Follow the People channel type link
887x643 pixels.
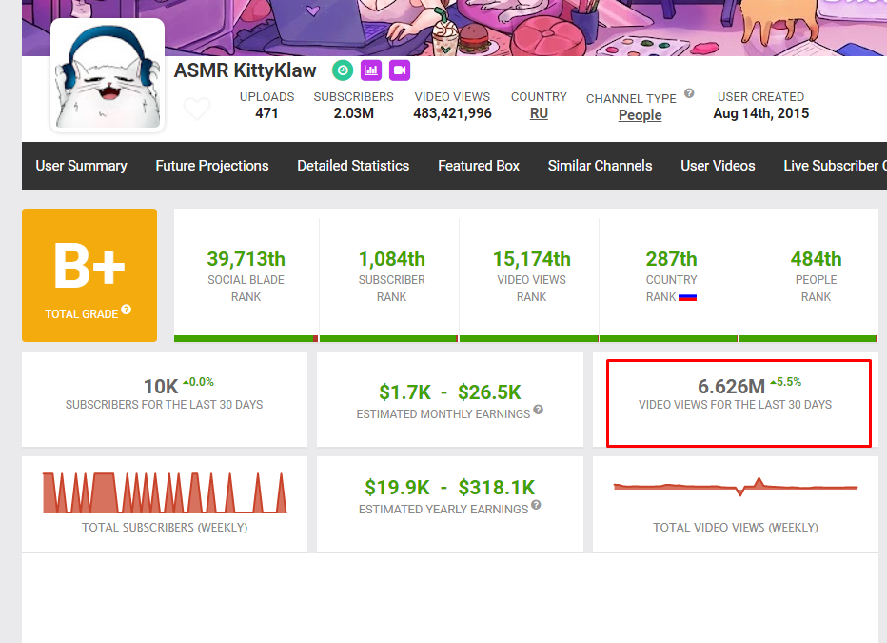tap(640, 115)
